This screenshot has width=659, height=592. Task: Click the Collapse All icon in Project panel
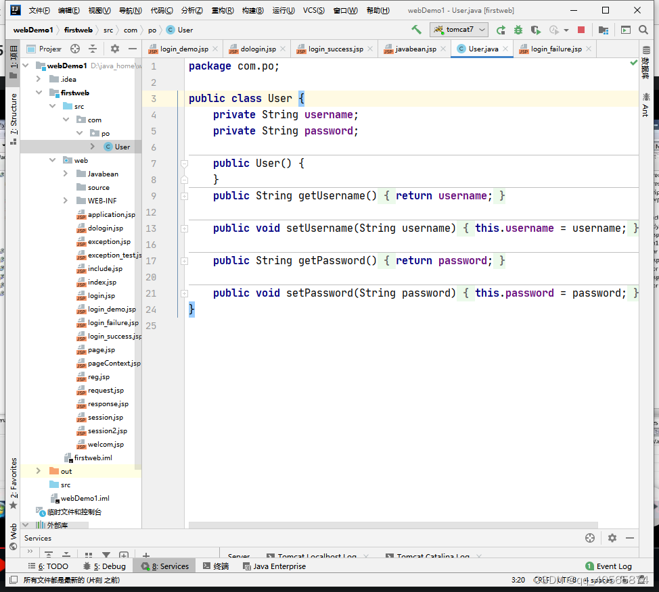point(93,49)
